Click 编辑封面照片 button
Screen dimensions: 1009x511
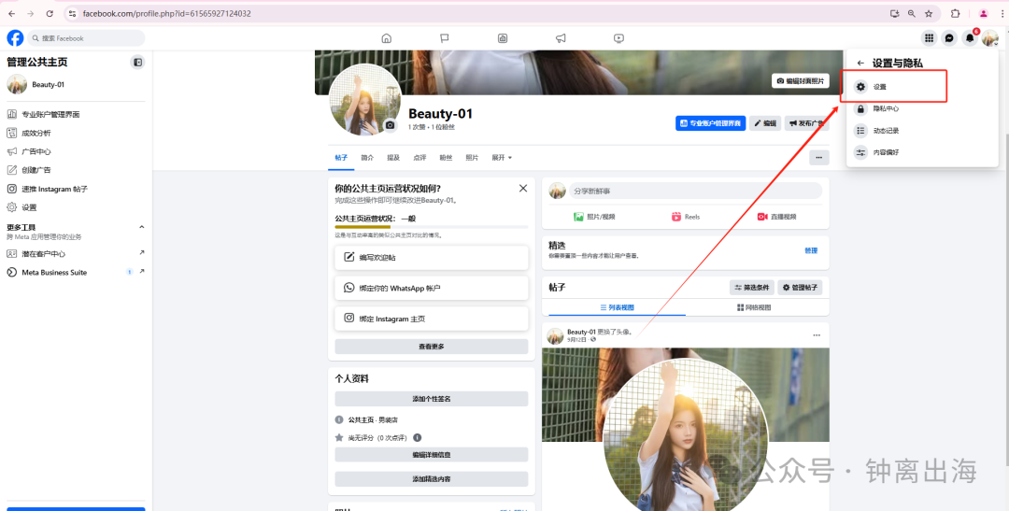[x=801, y=81]
